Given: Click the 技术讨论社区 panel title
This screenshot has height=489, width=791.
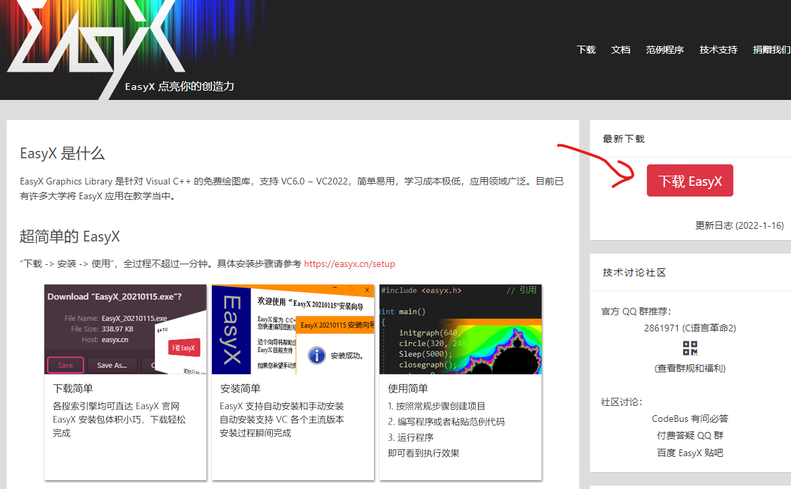Looking at the screenshot, I should click(x=634, y=272).
